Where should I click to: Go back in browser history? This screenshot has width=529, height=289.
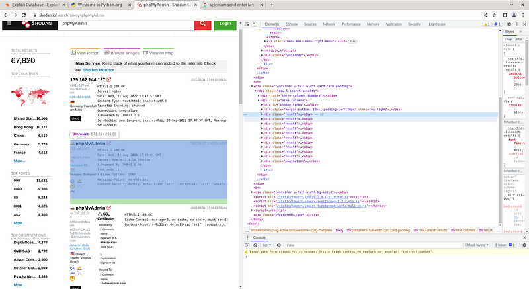[x=6, y=15]
